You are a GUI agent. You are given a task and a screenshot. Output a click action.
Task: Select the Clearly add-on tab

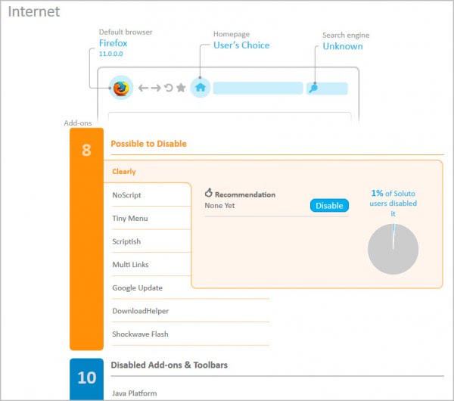pos(124,172)
